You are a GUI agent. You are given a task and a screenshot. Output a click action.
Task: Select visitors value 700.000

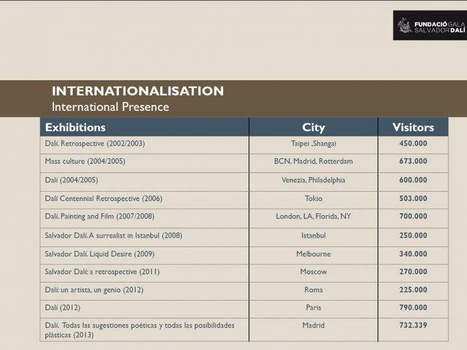pos(413,216)
